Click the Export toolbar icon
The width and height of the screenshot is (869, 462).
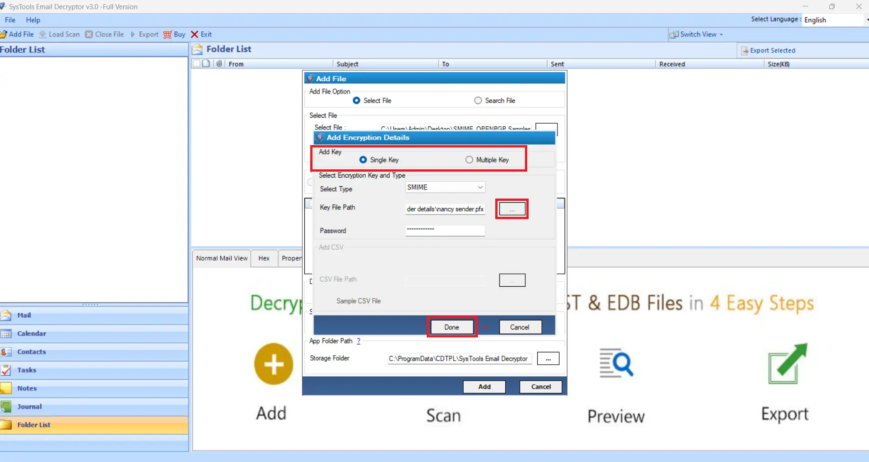point(145,34)
